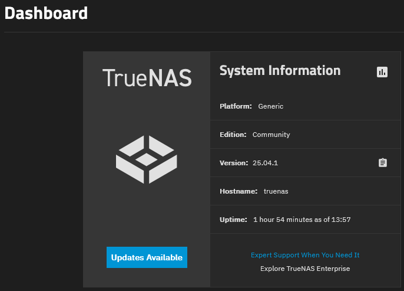Image resolution: width=404 pixels, height=291 pixels.
Task: Open the Expert Support When You Need It link
Action: (x=305, y=255)
